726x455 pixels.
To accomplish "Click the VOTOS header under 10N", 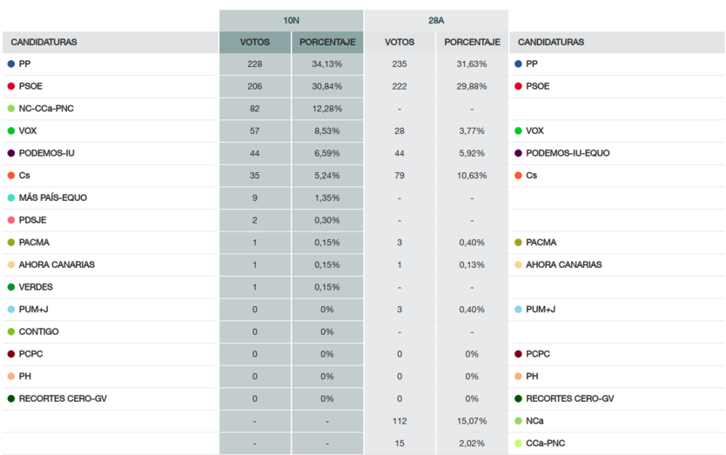I will [x=254, y=42].
